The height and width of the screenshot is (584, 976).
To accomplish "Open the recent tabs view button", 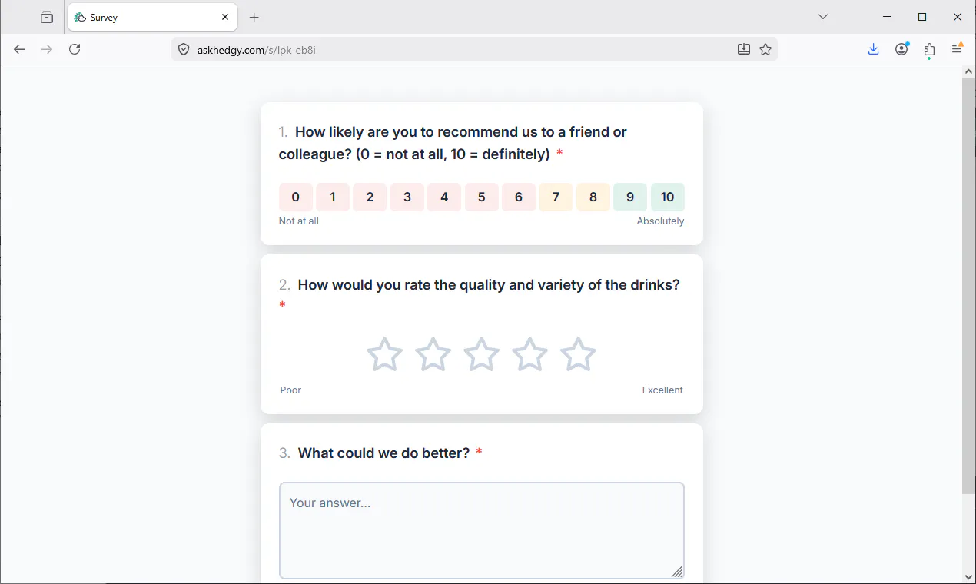I will point(47,17).
